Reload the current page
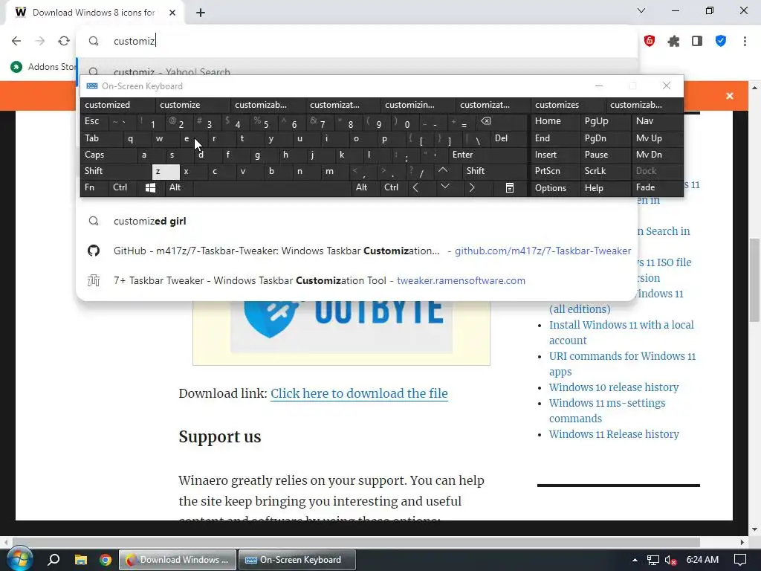The image size is (761, 571). pyautogui.click(x=64, y=41)
